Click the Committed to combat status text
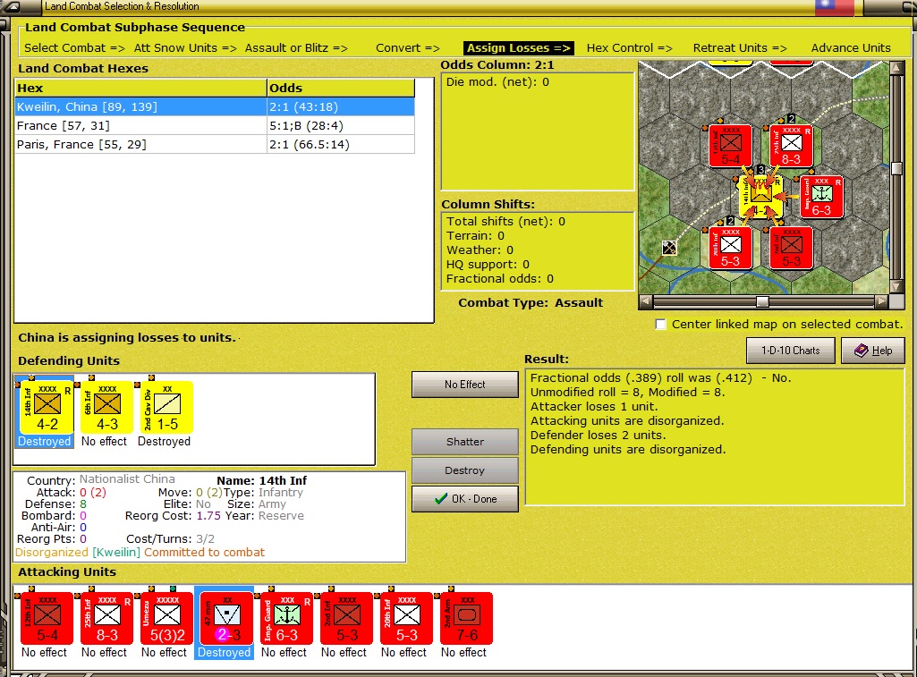This screenshot has width=917, height=677. coord(204,552)
